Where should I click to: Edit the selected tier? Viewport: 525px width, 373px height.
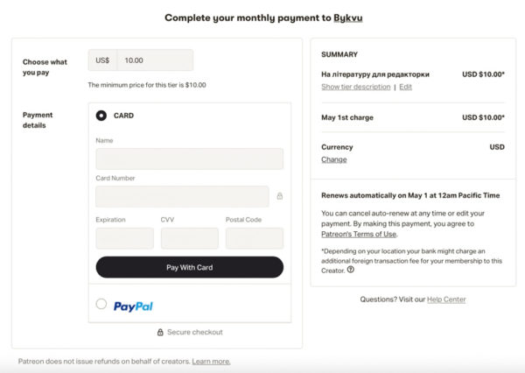pyautogui.click(x=405, y=87)
